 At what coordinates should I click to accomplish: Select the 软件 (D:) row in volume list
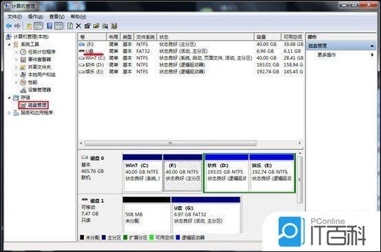(x=191, y=65)
